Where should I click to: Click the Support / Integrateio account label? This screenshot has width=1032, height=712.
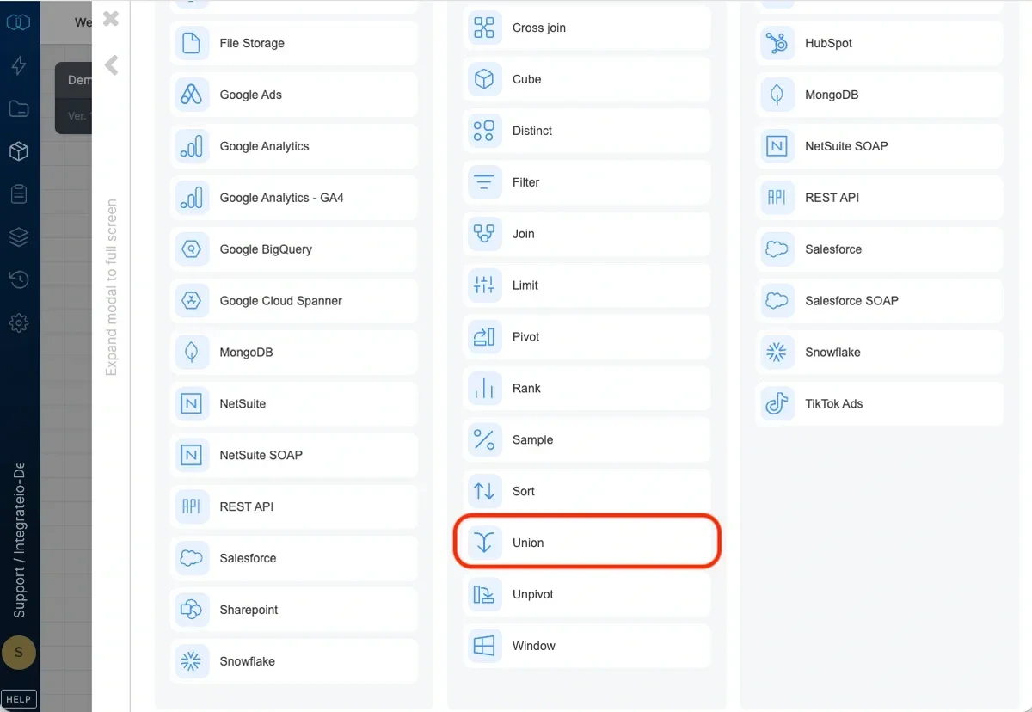(x=19, y=542)
